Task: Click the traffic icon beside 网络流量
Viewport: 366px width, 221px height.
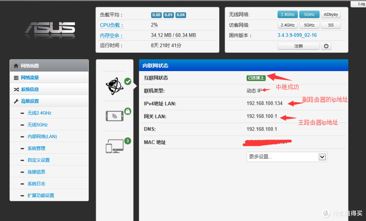Action: (x=16, y=78)
